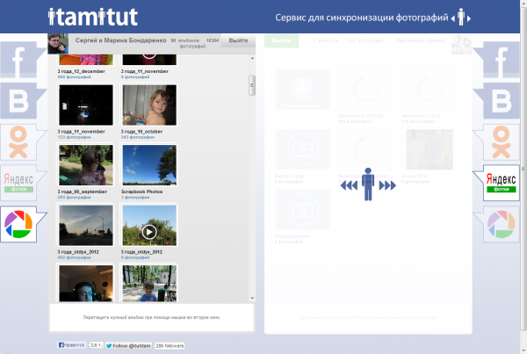Open the itamitut logo home link

pos(93,17)
